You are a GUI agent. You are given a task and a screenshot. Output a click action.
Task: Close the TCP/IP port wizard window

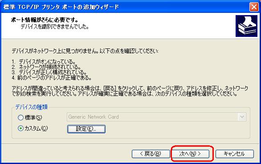click(254, 7)
